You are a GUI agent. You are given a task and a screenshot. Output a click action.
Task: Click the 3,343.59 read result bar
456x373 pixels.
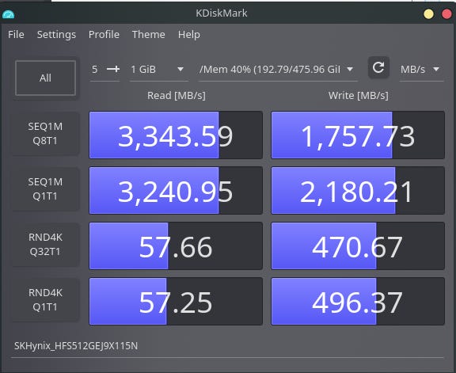176,135
